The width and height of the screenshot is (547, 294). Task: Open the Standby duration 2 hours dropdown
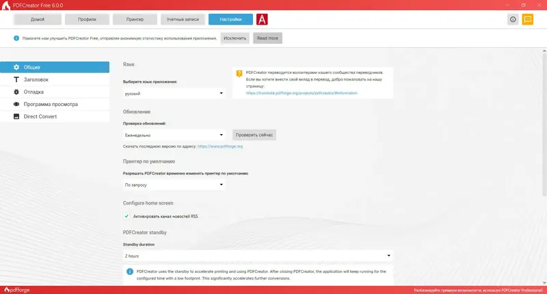pyautogui.click(x=258, y=256)
